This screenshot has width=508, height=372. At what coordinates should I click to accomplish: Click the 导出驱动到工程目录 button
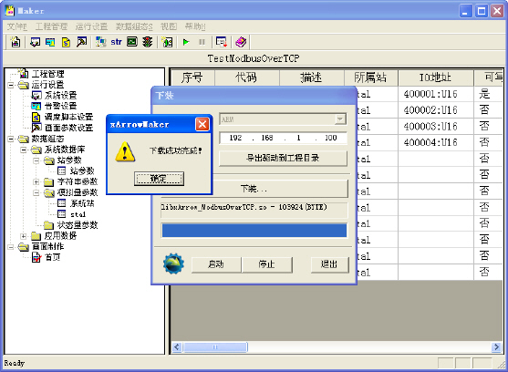pyautogui.click(x=283, y=158)
